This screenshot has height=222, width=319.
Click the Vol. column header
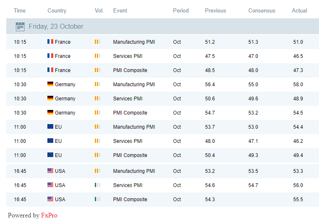[99, 10]
